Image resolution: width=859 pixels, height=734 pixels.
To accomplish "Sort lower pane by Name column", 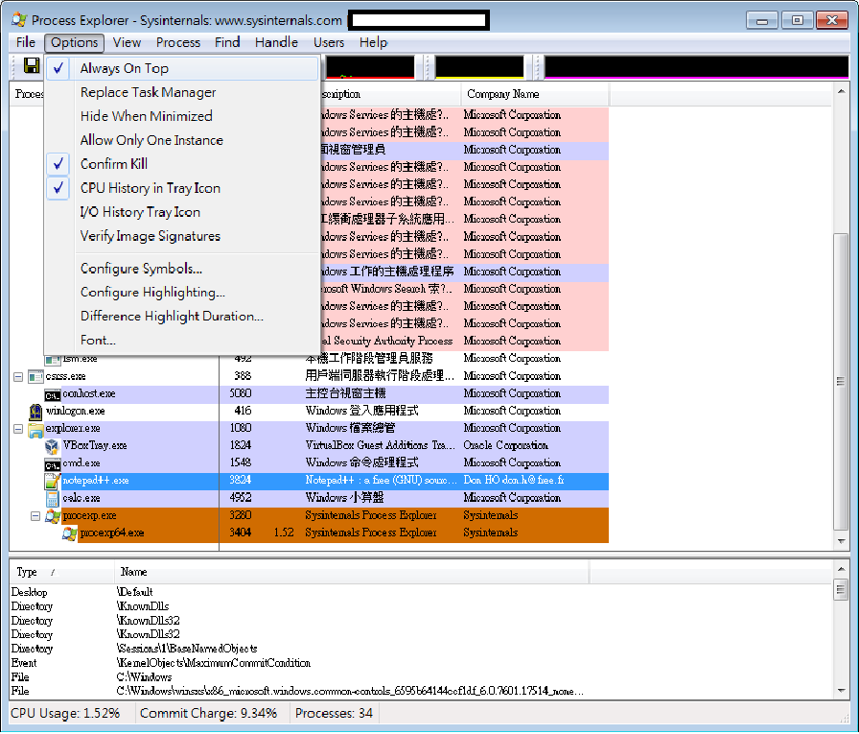I will pyautogui.click(x=351, y=573).
